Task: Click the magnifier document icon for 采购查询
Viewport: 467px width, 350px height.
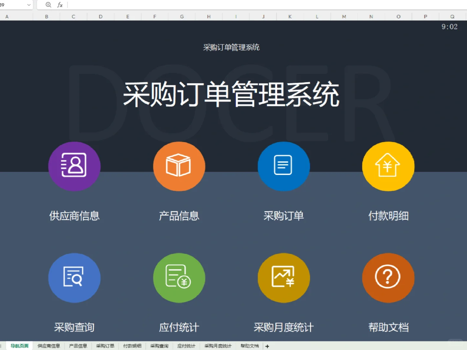Action: 74,278
